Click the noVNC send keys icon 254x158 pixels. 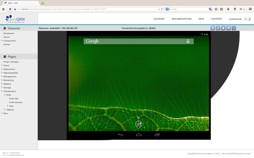pyautogui.click(x=218, y=28)
